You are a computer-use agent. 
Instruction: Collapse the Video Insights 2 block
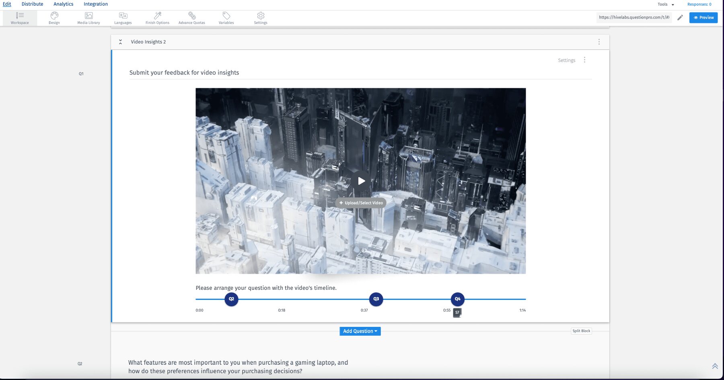click(x=120, y=41)
